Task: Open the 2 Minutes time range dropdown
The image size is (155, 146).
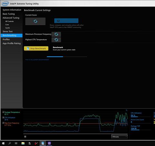Action: pyautogui.click(x=119, y=137)
